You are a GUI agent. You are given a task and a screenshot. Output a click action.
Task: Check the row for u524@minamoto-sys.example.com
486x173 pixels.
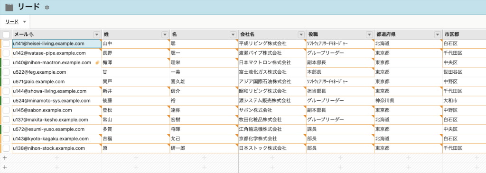(x=6, y=101)
